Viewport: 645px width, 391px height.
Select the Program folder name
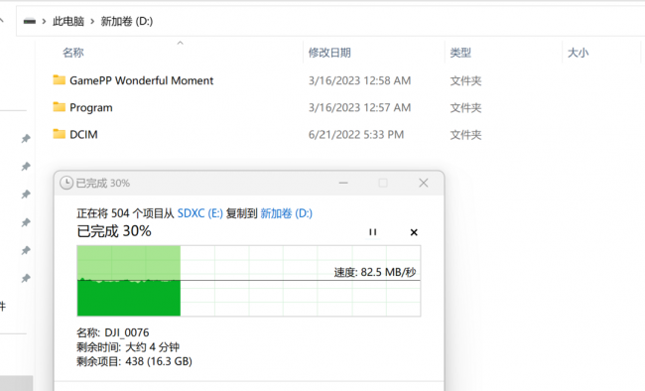point(91,107)
